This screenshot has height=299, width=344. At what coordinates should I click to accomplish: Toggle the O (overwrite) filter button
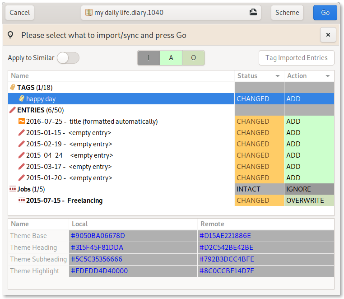pos(193,58)
